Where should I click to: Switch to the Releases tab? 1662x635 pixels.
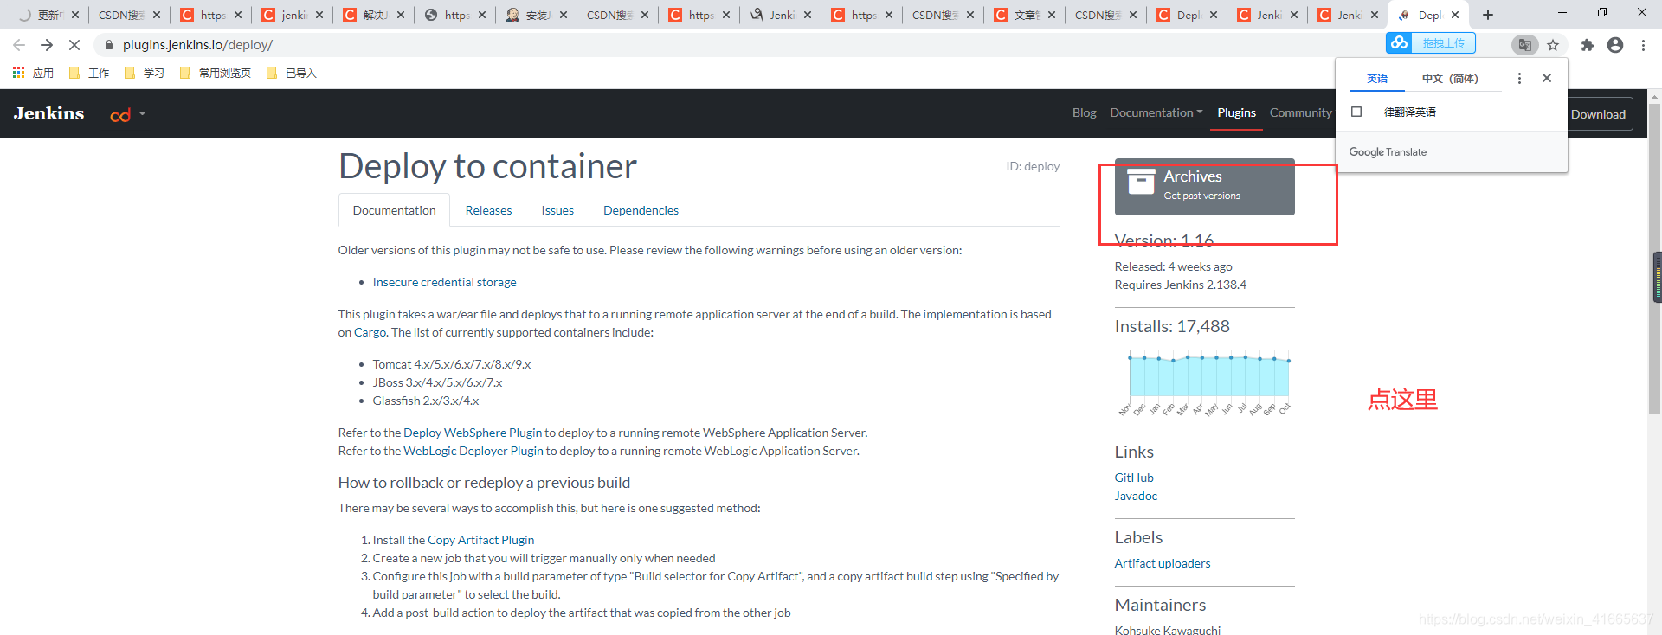click(488, 210)
